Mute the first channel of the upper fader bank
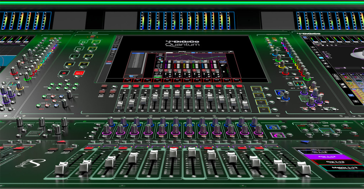 pyautogui.click(x=126, y=86)
